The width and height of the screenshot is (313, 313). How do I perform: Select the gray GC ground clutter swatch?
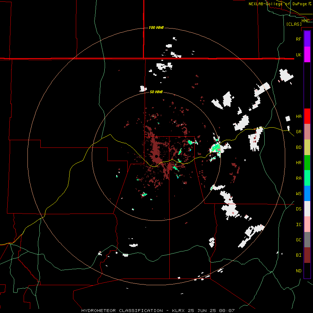(307, 240)
